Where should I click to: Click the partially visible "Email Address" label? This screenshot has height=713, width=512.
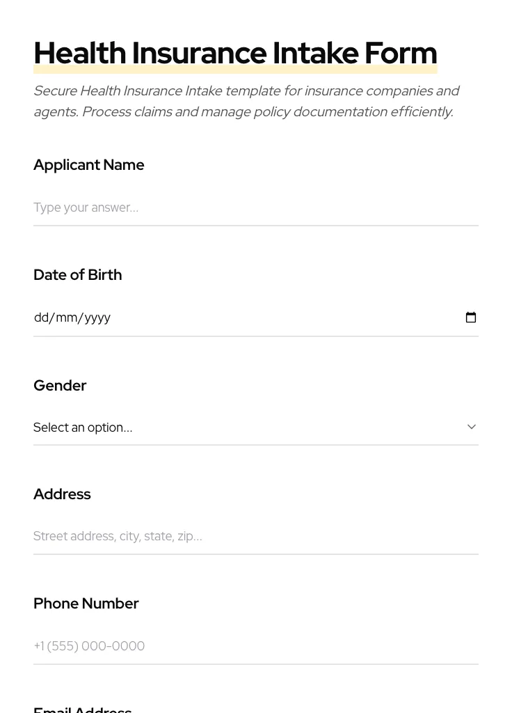(x=82, y=710)
